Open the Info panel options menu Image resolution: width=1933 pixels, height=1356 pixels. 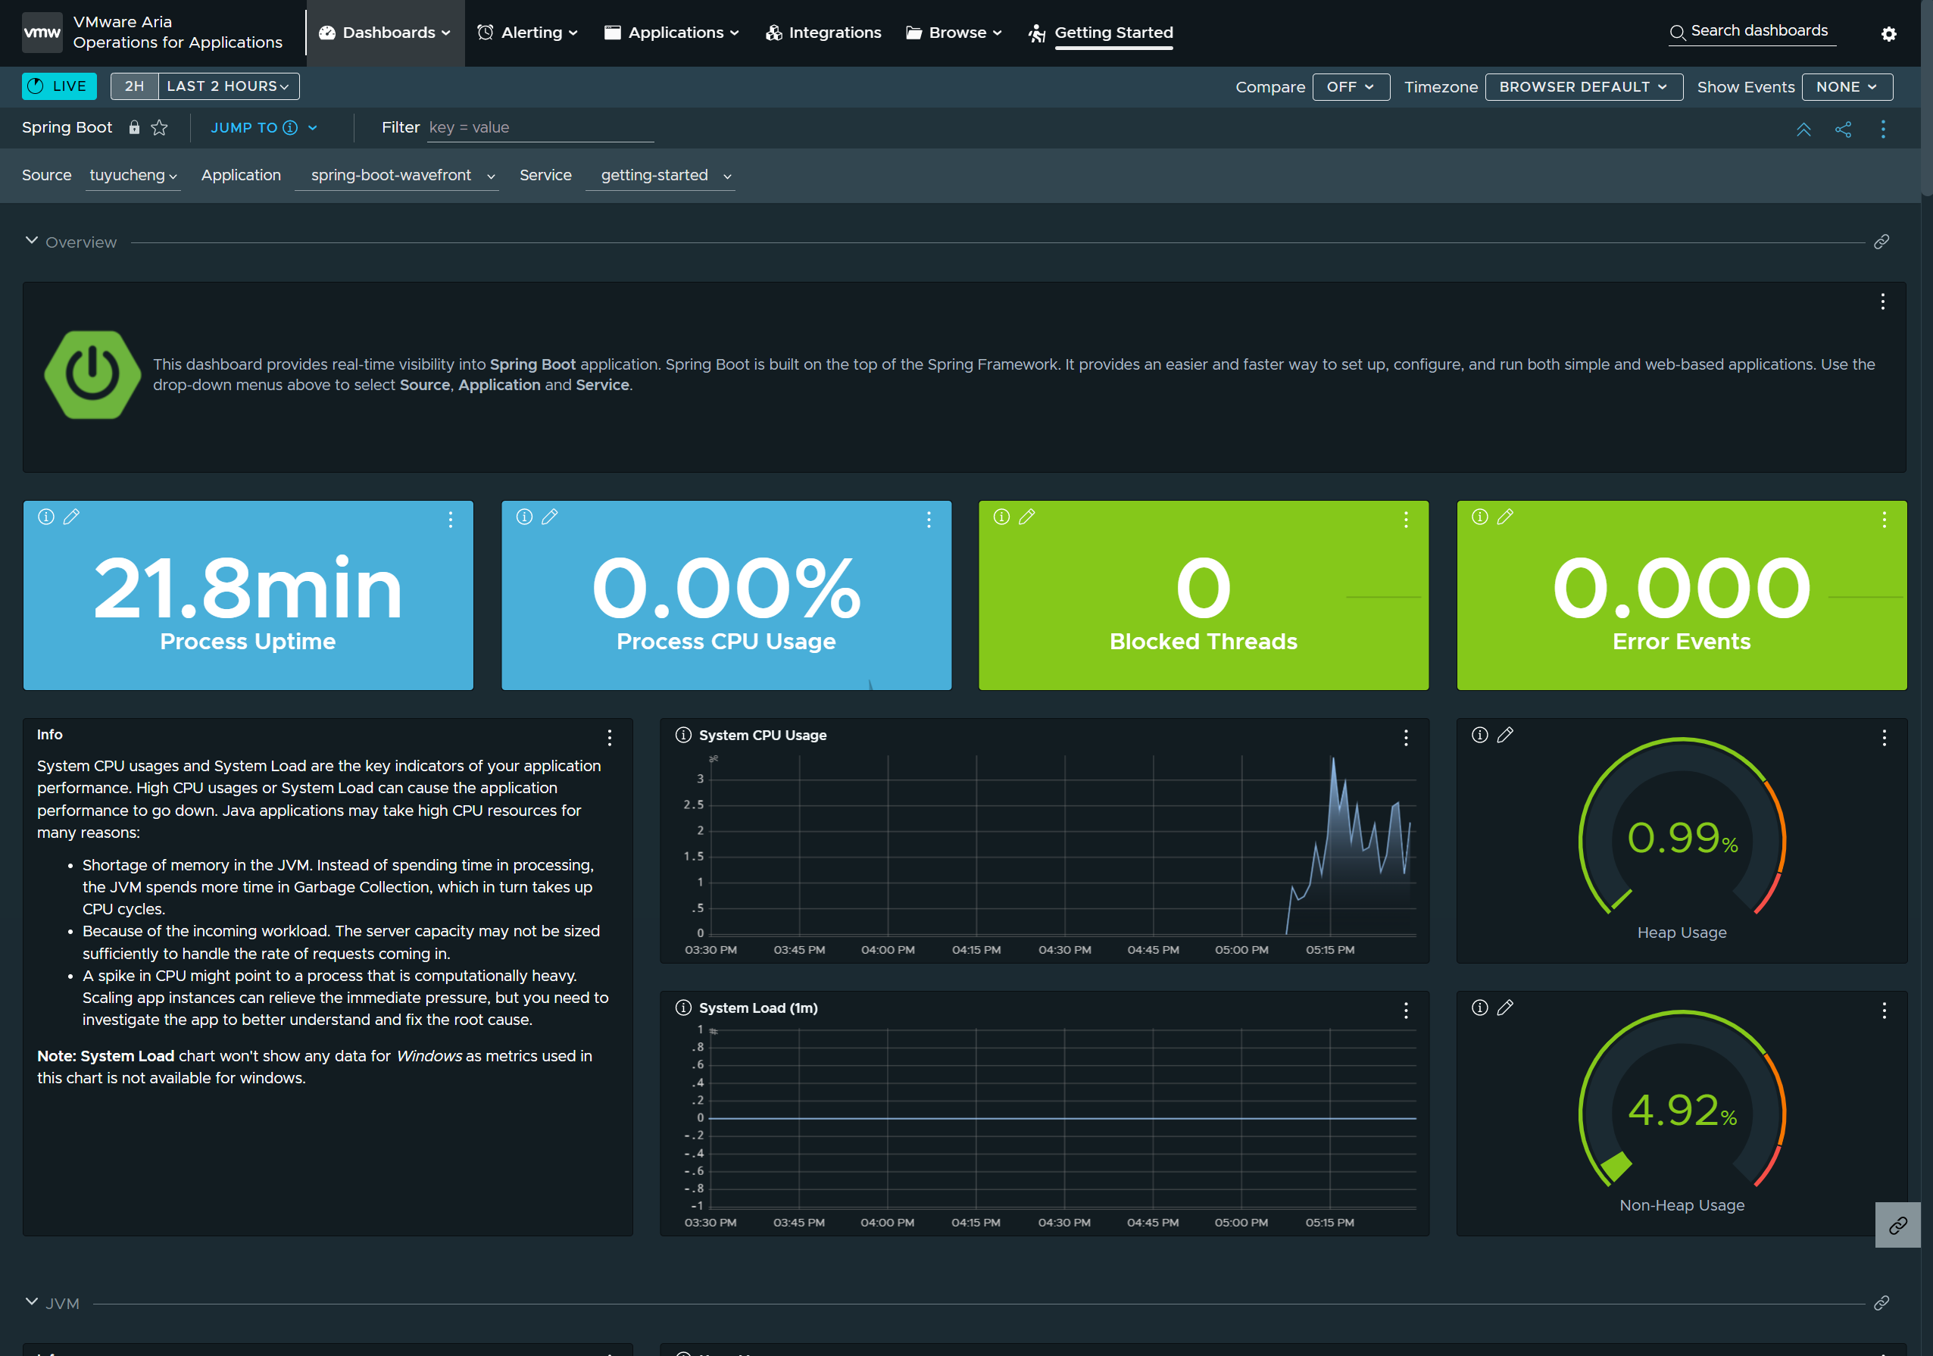pyautogui.click(x=610, y=738)
